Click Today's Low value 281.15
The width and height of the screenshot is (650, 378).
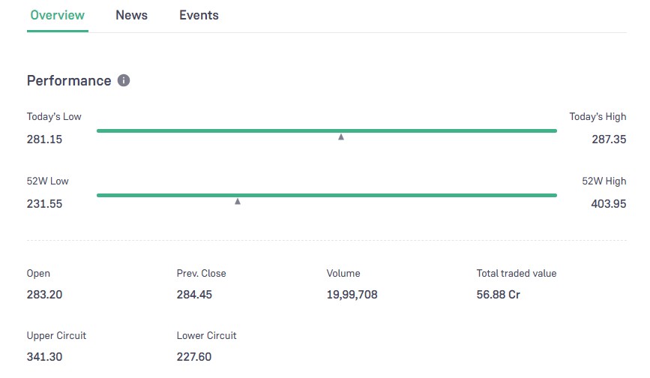point(44,139)
